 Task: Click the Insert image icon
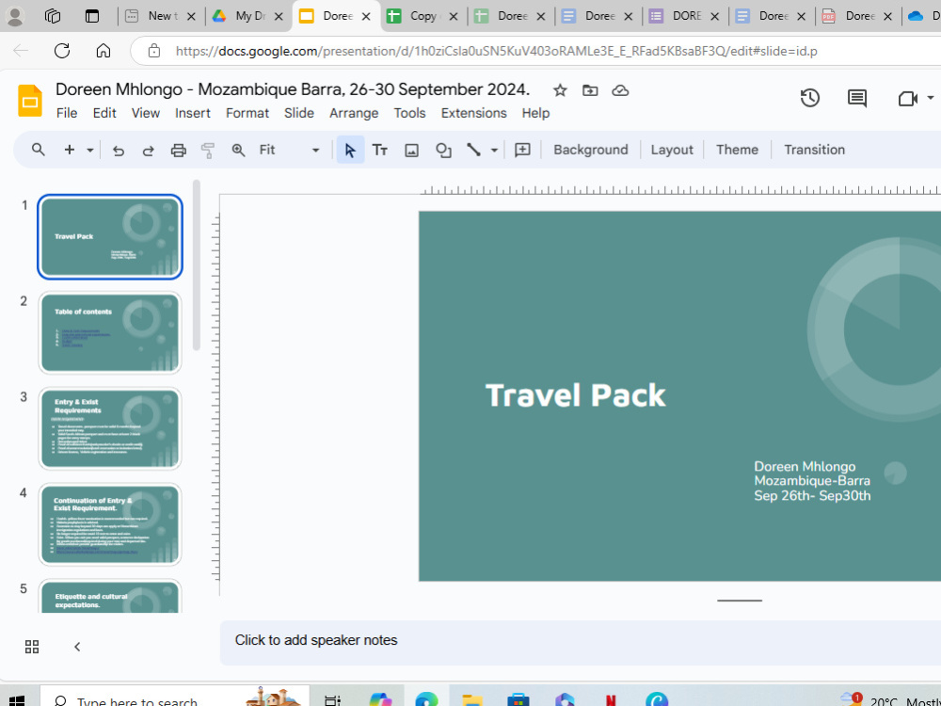(411, 150)
